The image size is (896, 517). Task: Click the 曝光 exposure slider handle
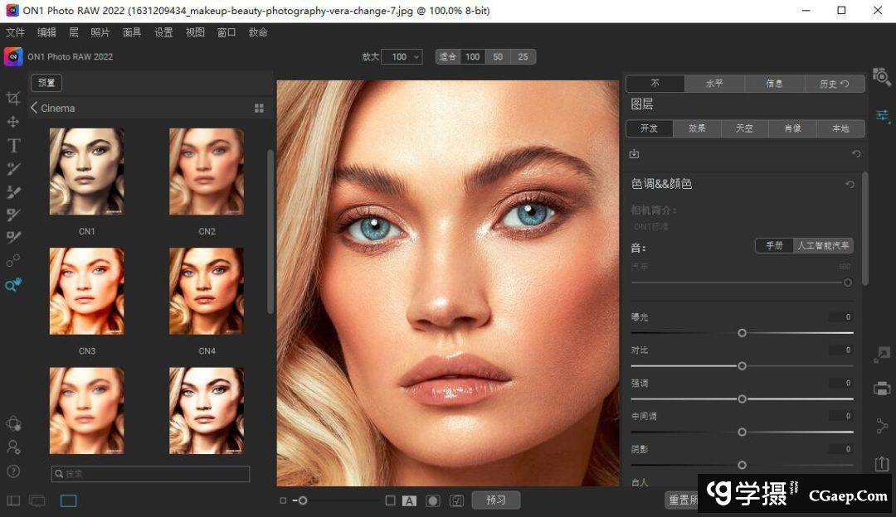(742, 333)
